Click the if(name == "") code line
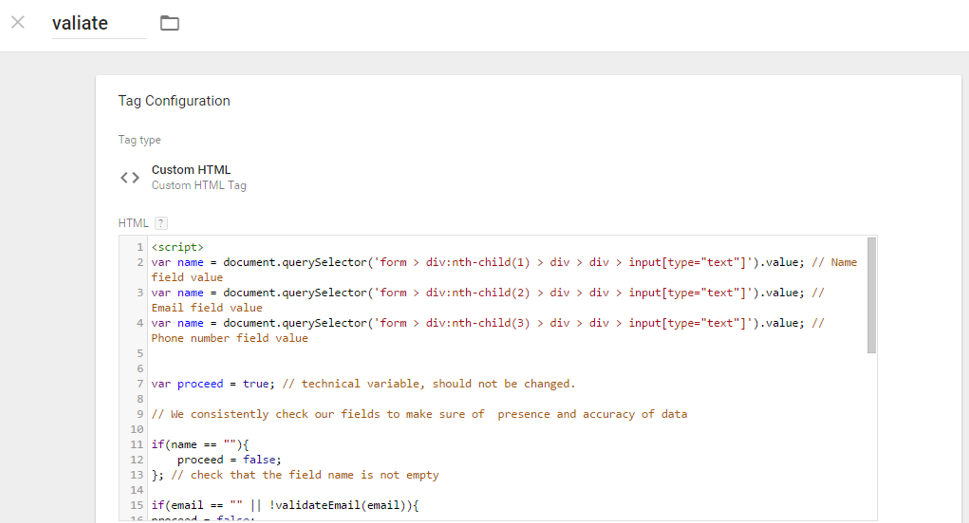969x523 pixels. coord(200,445)
